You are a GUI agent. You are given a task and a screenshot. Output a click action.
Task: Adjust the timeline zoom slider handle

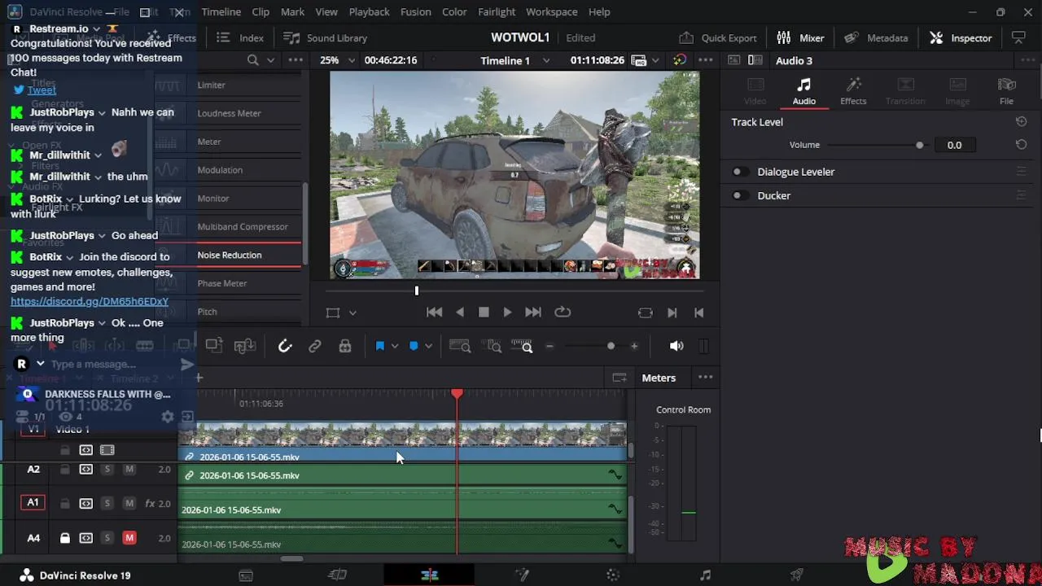tap(611, 346)
